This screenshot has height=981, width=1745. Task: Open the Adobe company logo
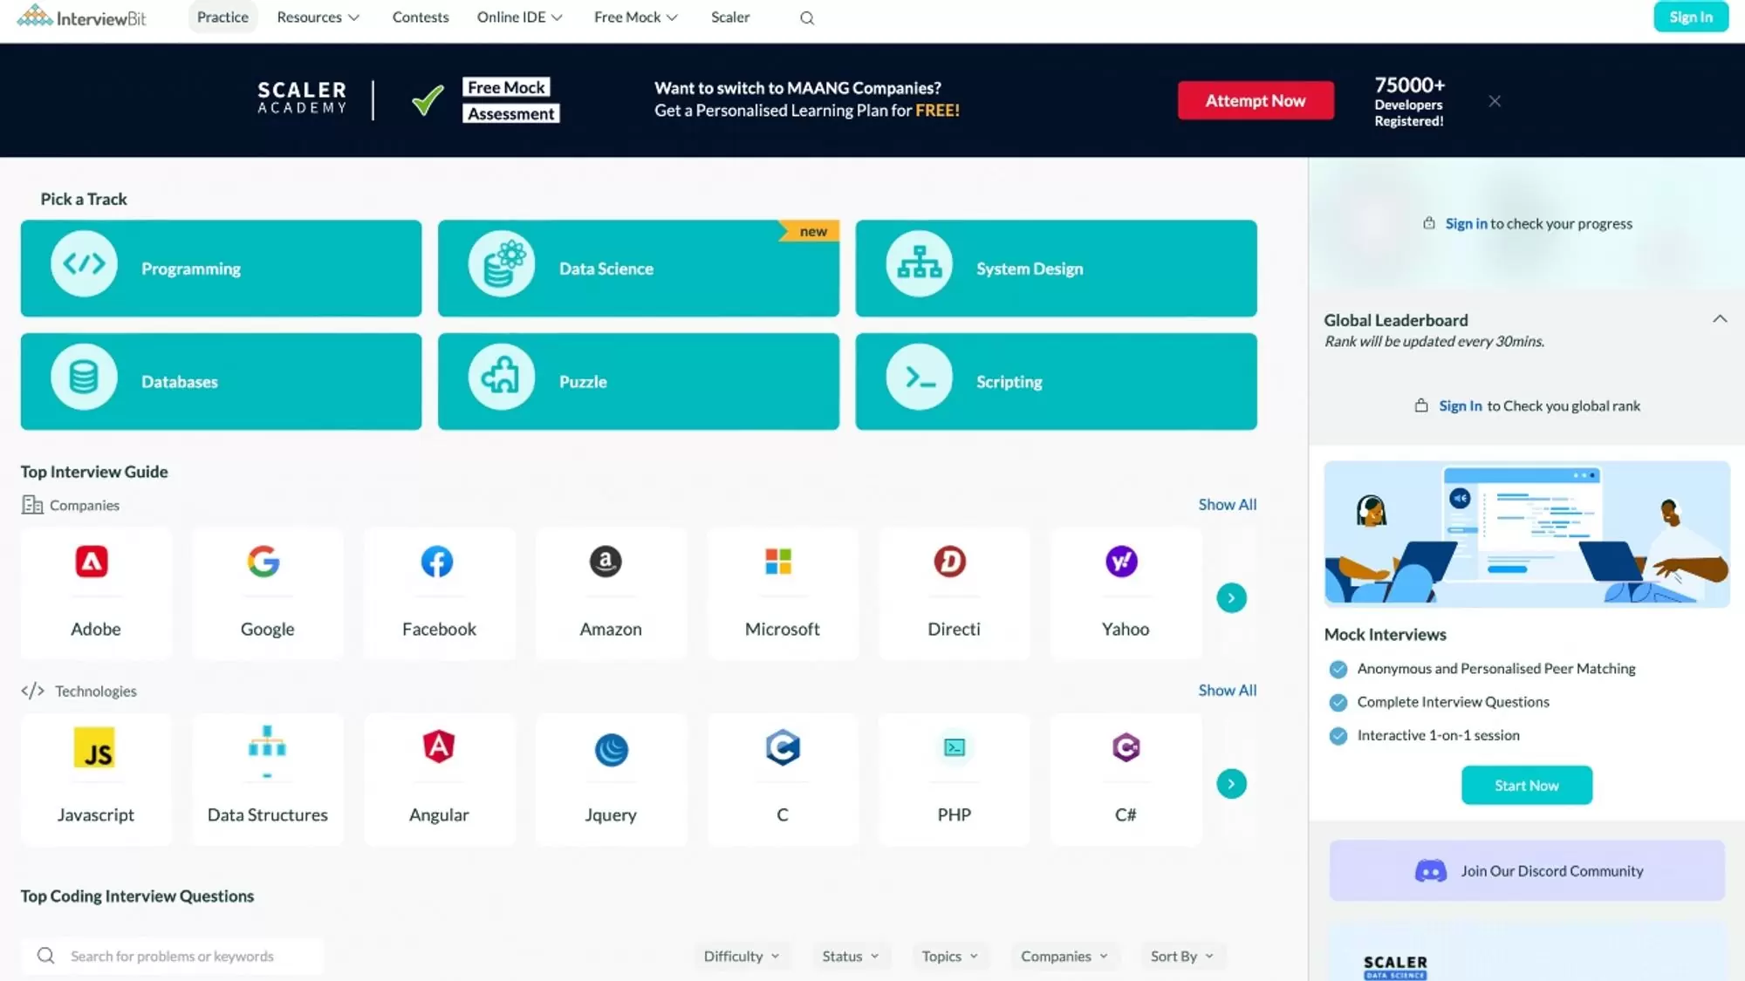pyautogui.click(x=92, y=562)
